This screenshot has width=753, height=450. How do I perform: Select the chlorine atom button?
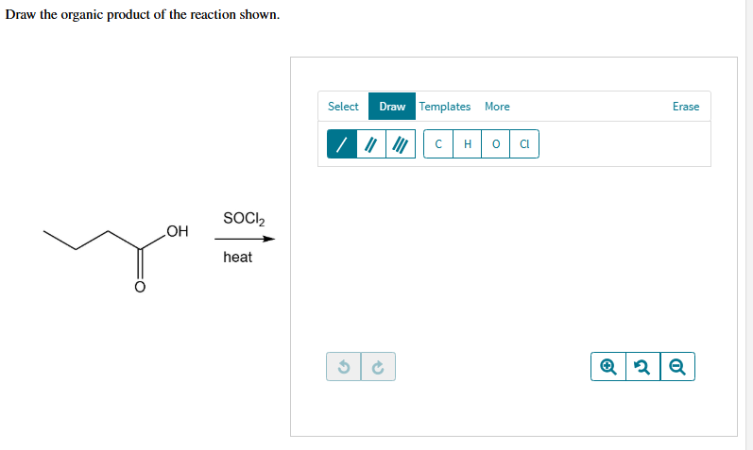[524, 144]
